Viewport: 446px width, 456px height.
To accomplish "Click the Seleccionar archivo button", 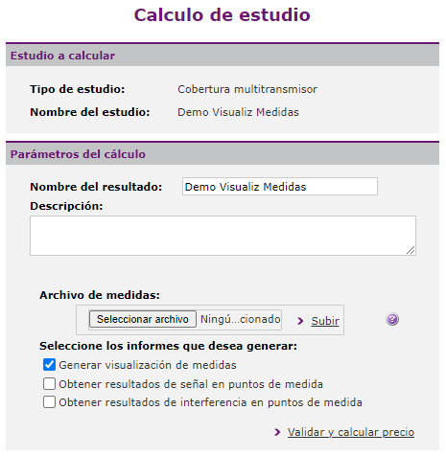I will click(143, 319).
